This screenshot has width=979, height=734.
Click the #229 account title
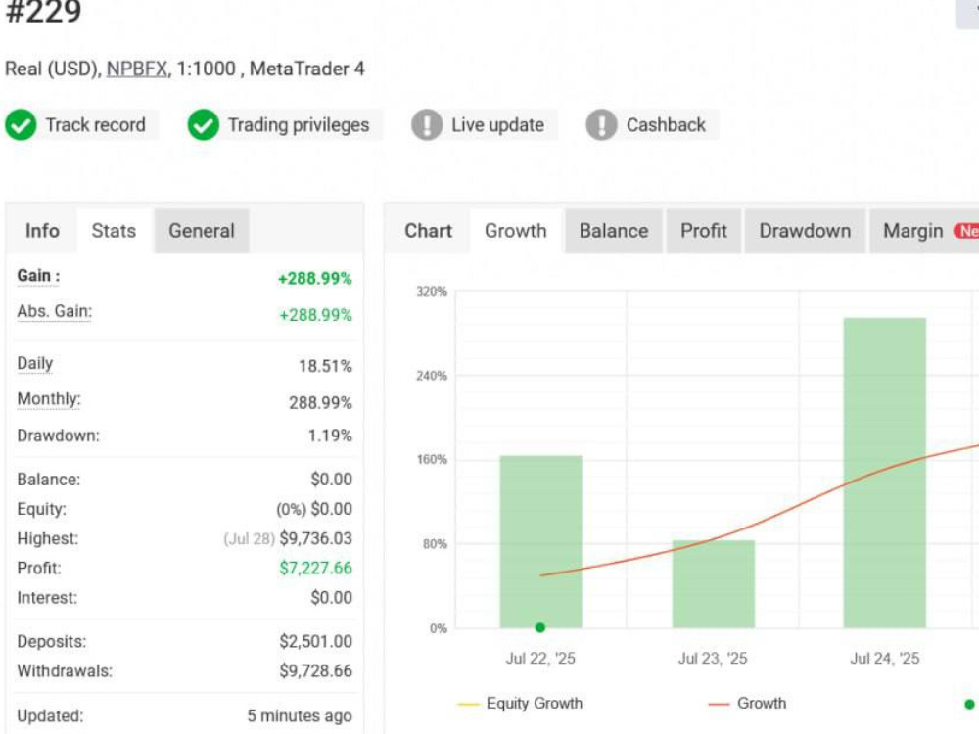click(44, 11)
